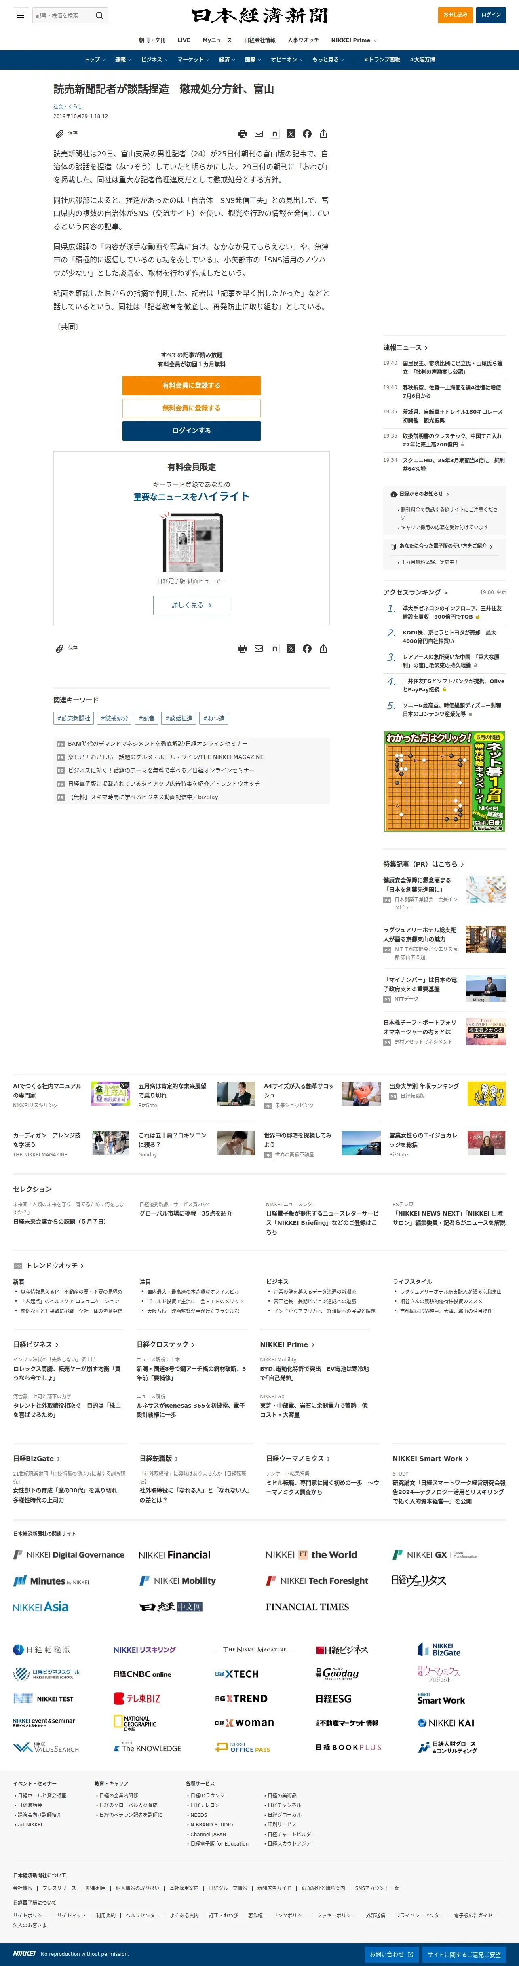The width and height of the screenshot is (519, 1966).
Task: Click the 日本経済新聞 logo
Action: (x=259, y=15)
